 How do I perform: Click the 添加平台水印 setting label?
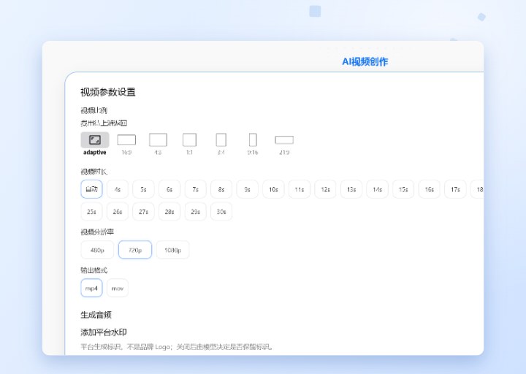click(104, 332)
